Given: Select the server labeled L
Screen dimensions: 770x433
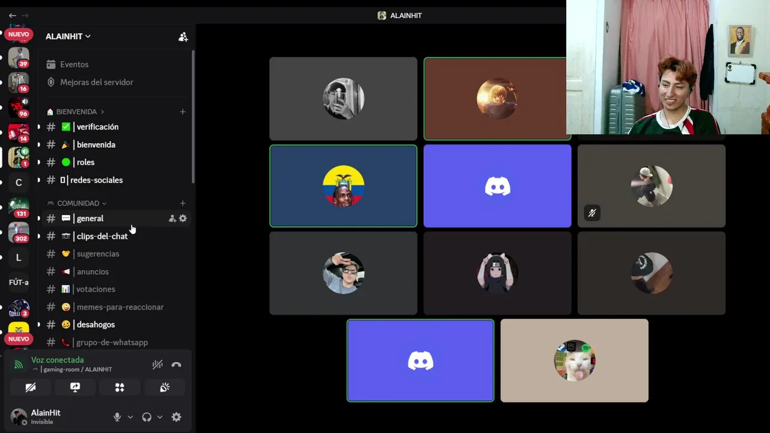Looking at the screenshot, I should click(x=19, y=257).
